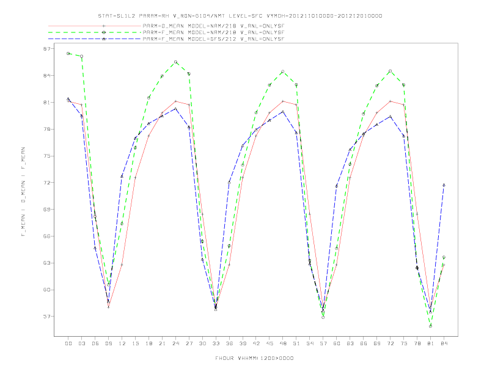
Task: Click x-axis tick label 03
Action: (81, 343)
